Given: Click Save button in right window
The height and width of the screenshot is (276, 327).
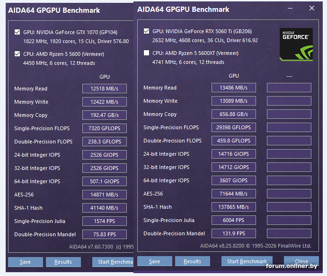Looking at the screenshot, I should coord(155,261).
